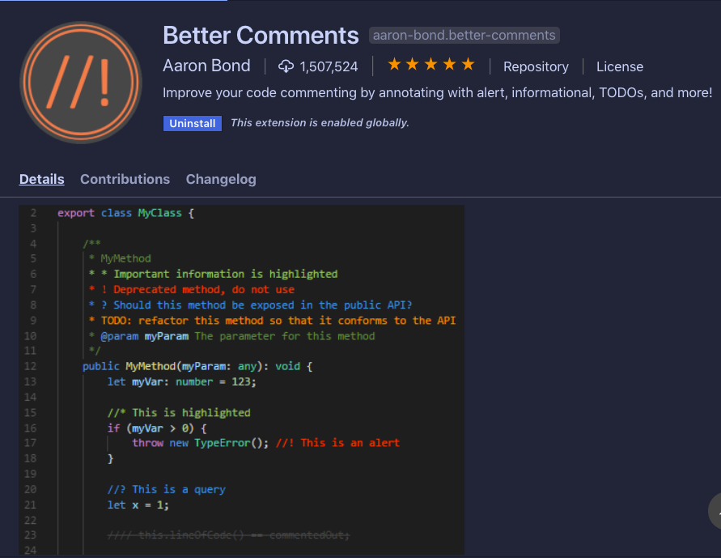Click the Uninstall button
Screen dimensions: 721x558
click(x=192, y=123)
